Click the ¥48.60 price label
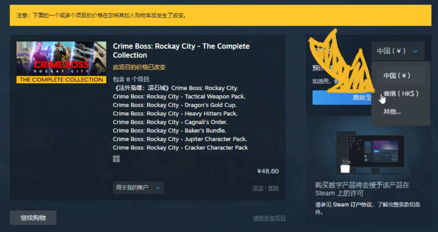438x232 pixels. click(x=268, y=171)
